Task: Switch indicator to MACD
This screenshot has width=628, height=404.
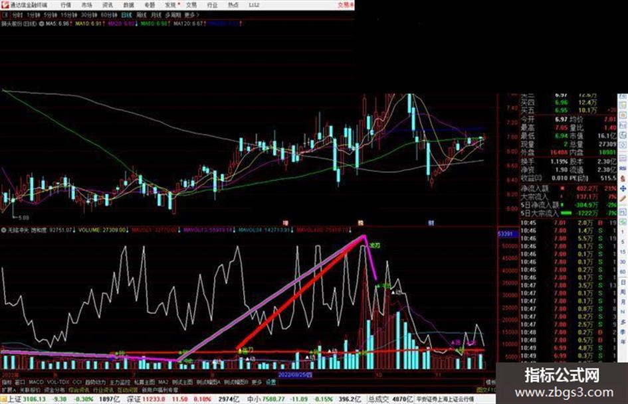Action: tap(36, 382)
